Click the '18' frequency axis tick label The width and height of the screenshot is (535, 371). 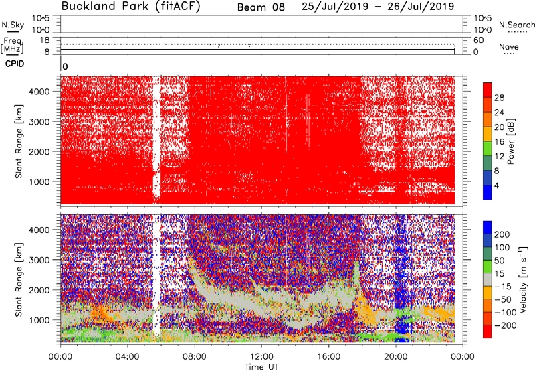45,40
